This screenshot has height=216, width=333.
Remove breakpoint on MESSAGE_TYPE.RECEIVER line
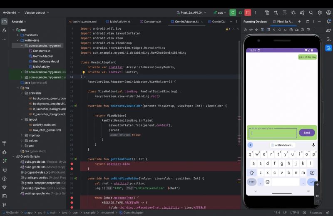pyautogui.click(x=72, y=203)
